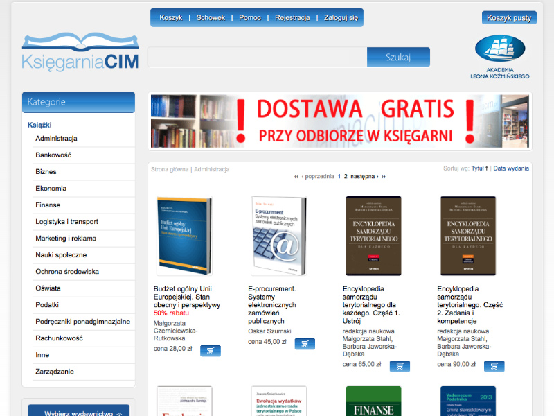The width and height of the screenshot is (554, 416).
Task: Open title Encyklopedia samorządu Część 1 Ustrój
Action: [371, 305]
